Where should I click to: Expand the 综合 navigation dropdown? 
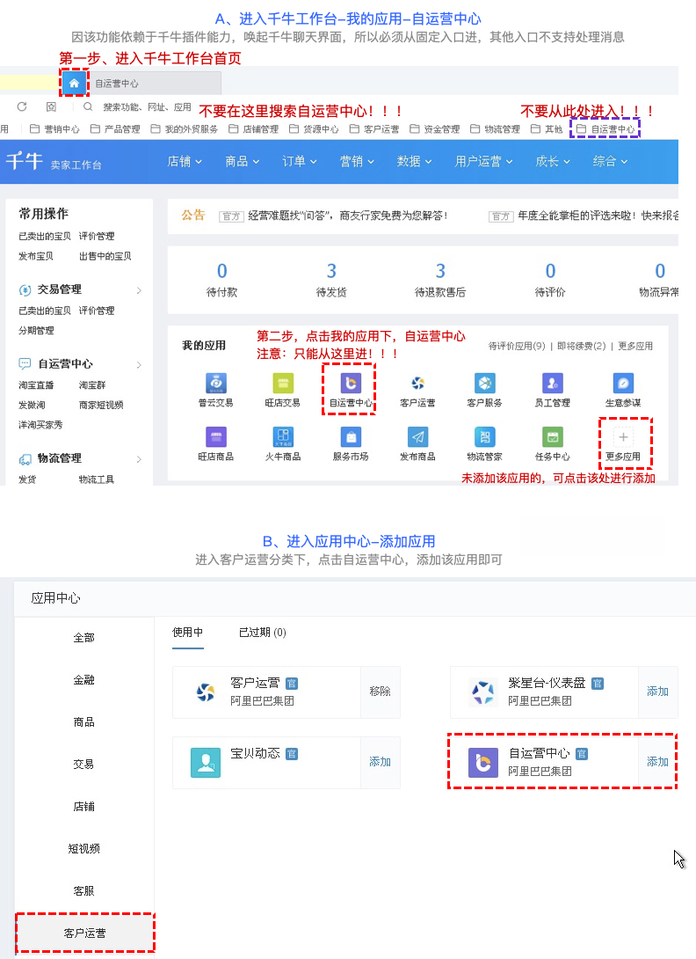[610, 162]
